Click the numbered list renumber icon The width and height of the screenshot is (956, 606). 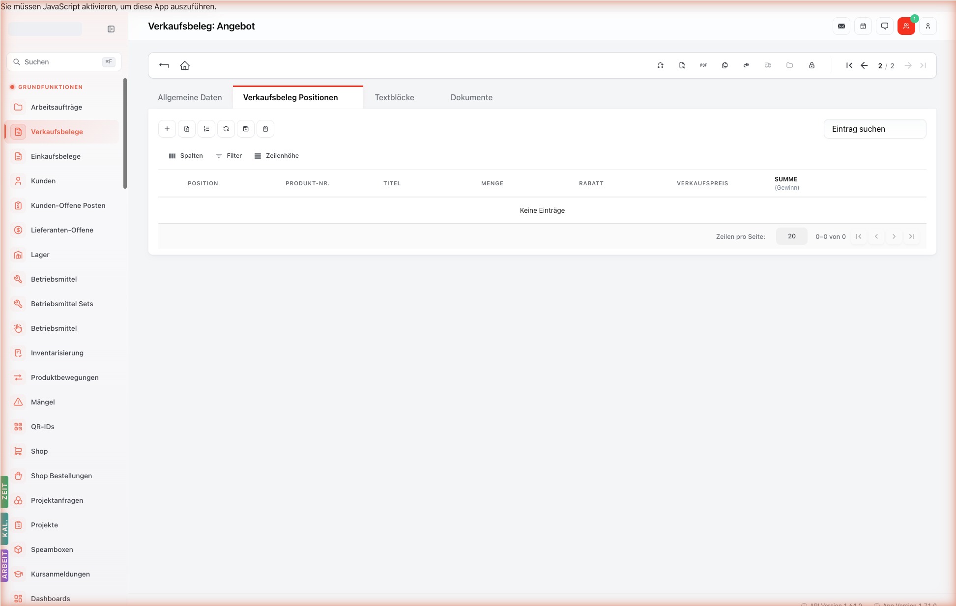pyautogui.click(x=206, y=129)
